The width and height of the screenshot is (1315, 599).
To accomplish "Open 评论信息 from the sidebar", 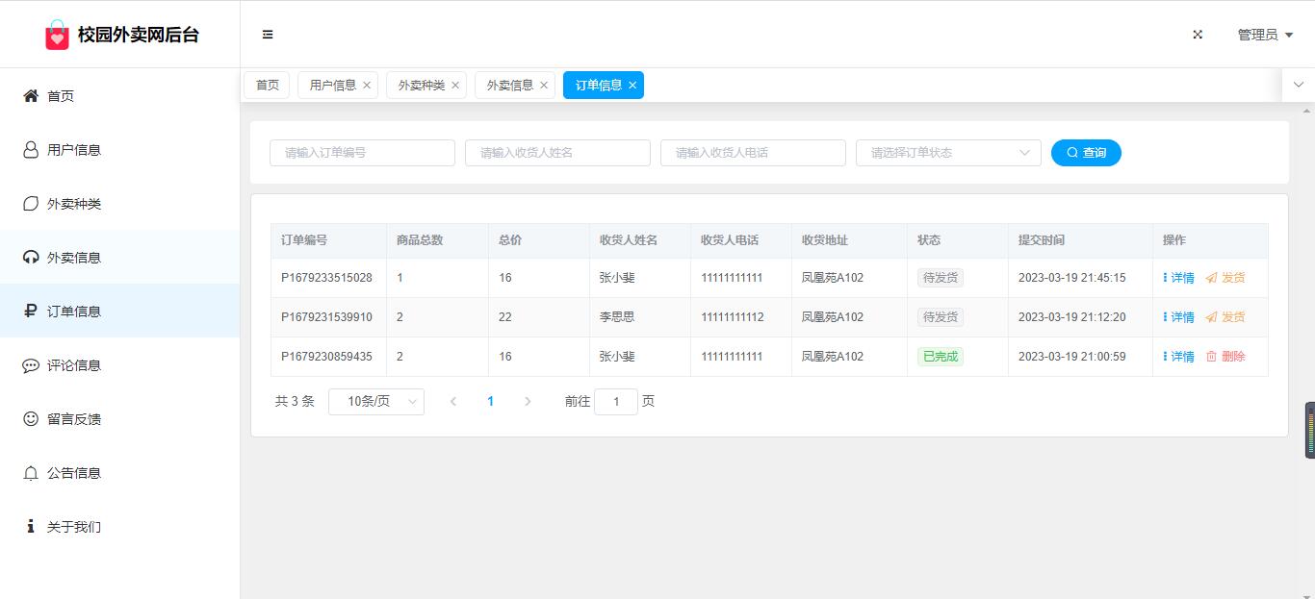I will tap(74, 365).
